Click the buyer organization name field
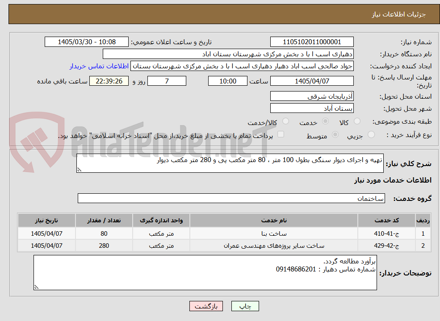The height and width of the screenshot is (321, 440). [x=228, y=54]
